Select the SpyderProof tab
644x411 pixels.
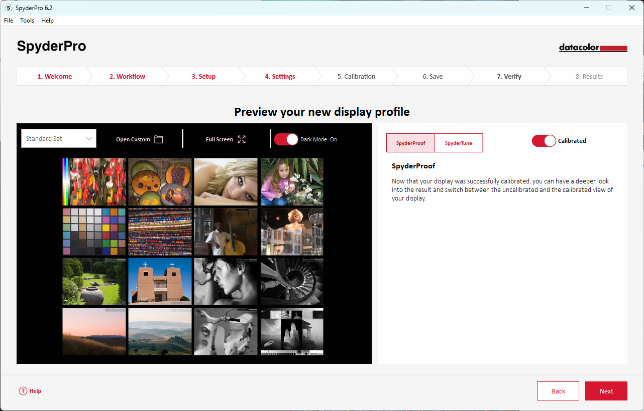(410, 143)
